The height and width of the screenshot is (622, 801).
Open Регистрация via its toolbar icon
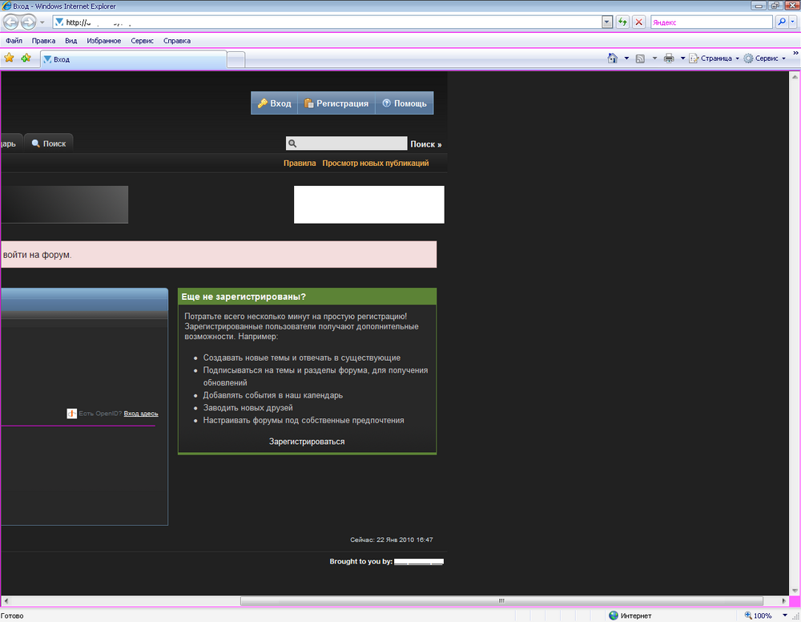tap(309, 103)
